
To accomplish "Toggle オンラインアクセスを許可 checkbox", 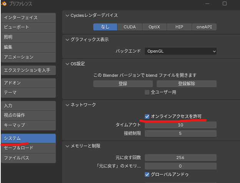I will tap(147, 116).
